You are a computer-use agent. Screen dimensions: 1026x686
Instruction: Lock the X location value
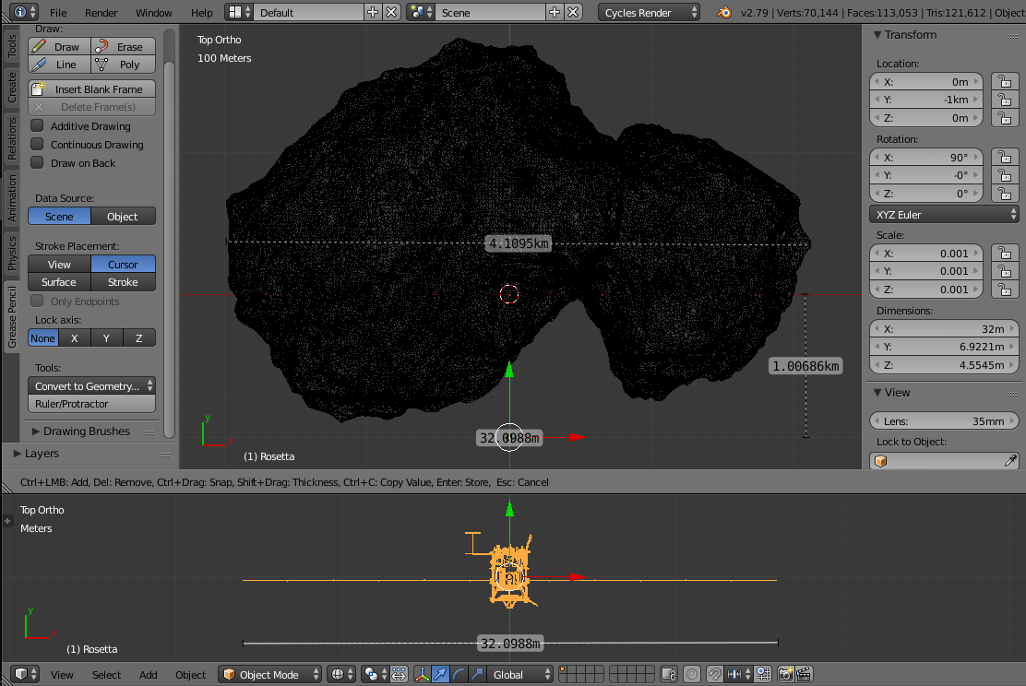pyautogui.click(x=1005, y=82)
